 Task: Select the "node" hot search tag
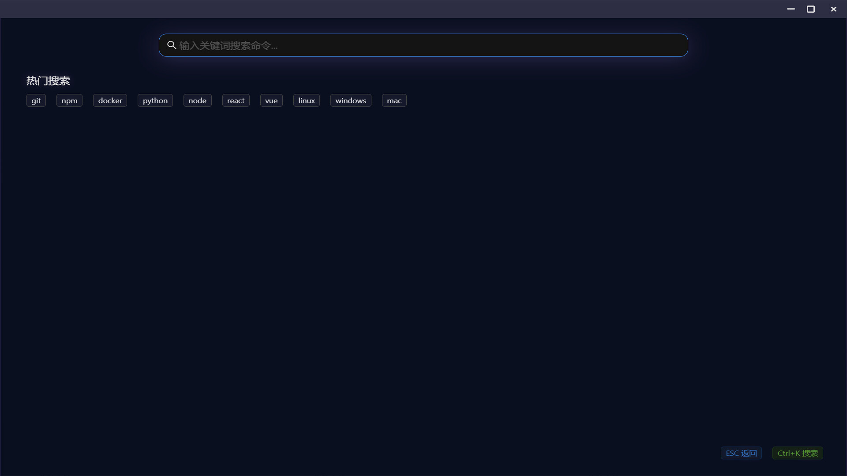click(x=197, y=100)
